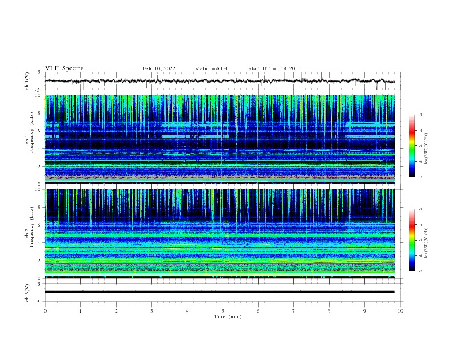Click time-axis tick label "7"

[x=294, y=311]
